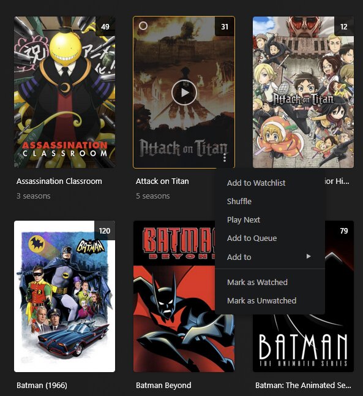Choose Mark as Unwatched
The image size is (363, 396).
pyautogui.click(x=261, y=300)
